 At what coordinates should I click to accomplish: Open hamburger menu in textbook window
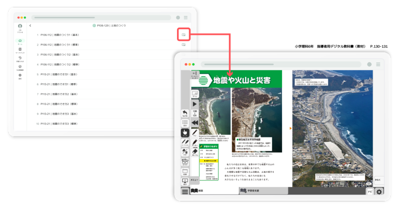(378, 64)
